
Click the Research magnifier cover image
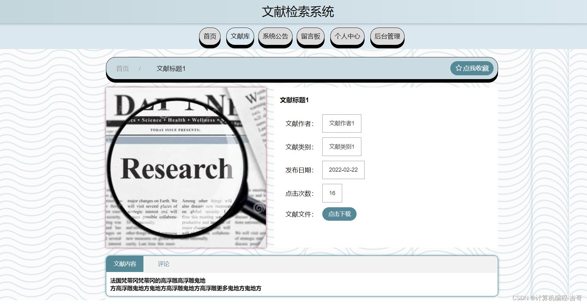(186, 168)
